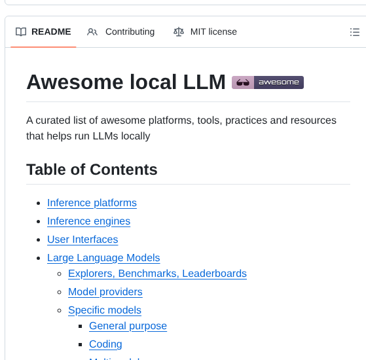Jump to Large Language Models section
Image resolution: width=366 pixels, height=360 pixels.
pyautogui.click(x=103, y=258)
